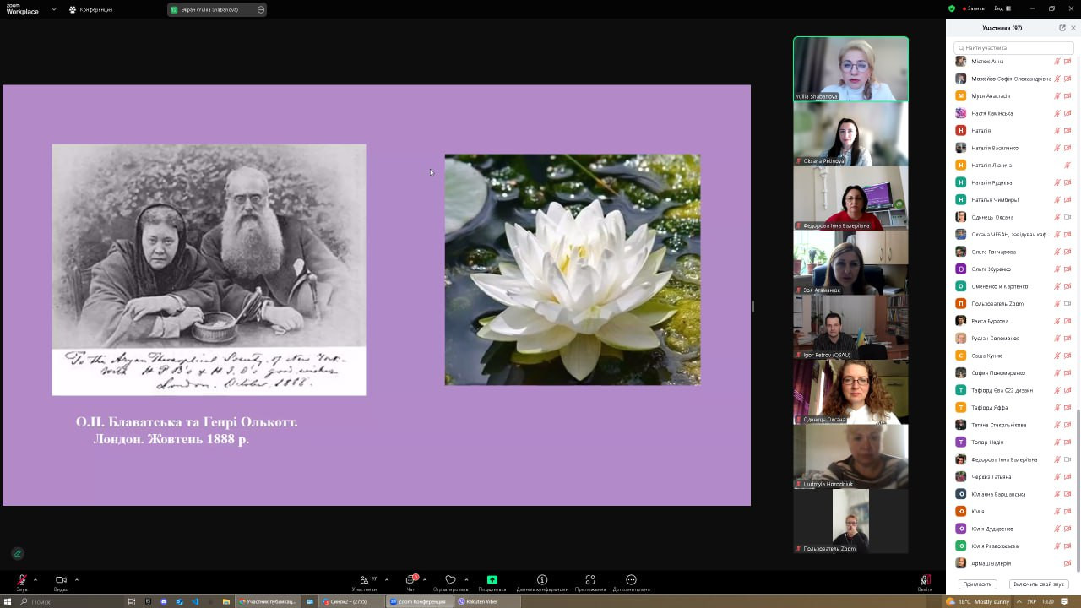The width and height of the screenshot is (1081, 608).
Task: Open the Zoom Workplace dropdown chevron
Action: pos(54,9)
